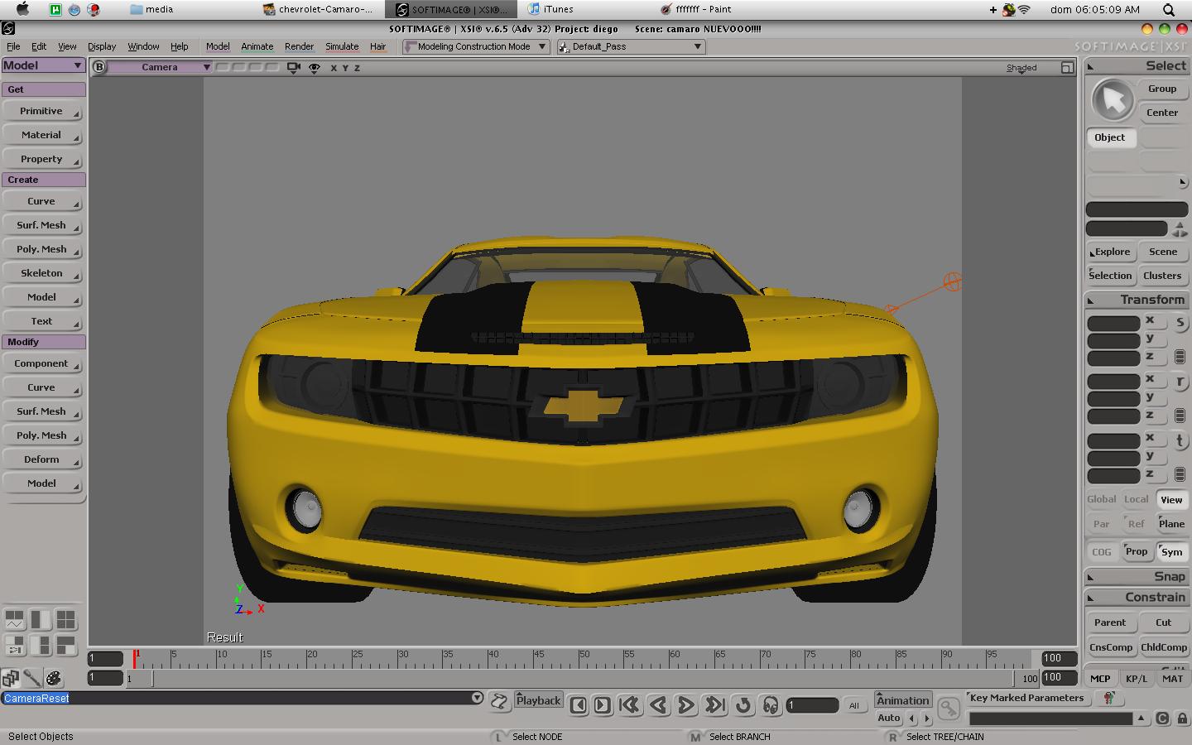Screen dimensions: 1192x745
Task: Click the marked-parameters character key icon
Action: tap(1109, 699)
